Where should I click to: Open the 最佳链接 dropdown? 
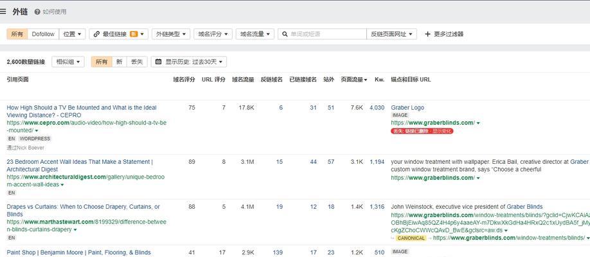pos(118,34)
